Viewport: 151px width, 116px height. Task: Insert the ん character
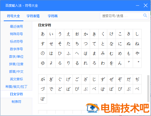[x=120, y=63]
